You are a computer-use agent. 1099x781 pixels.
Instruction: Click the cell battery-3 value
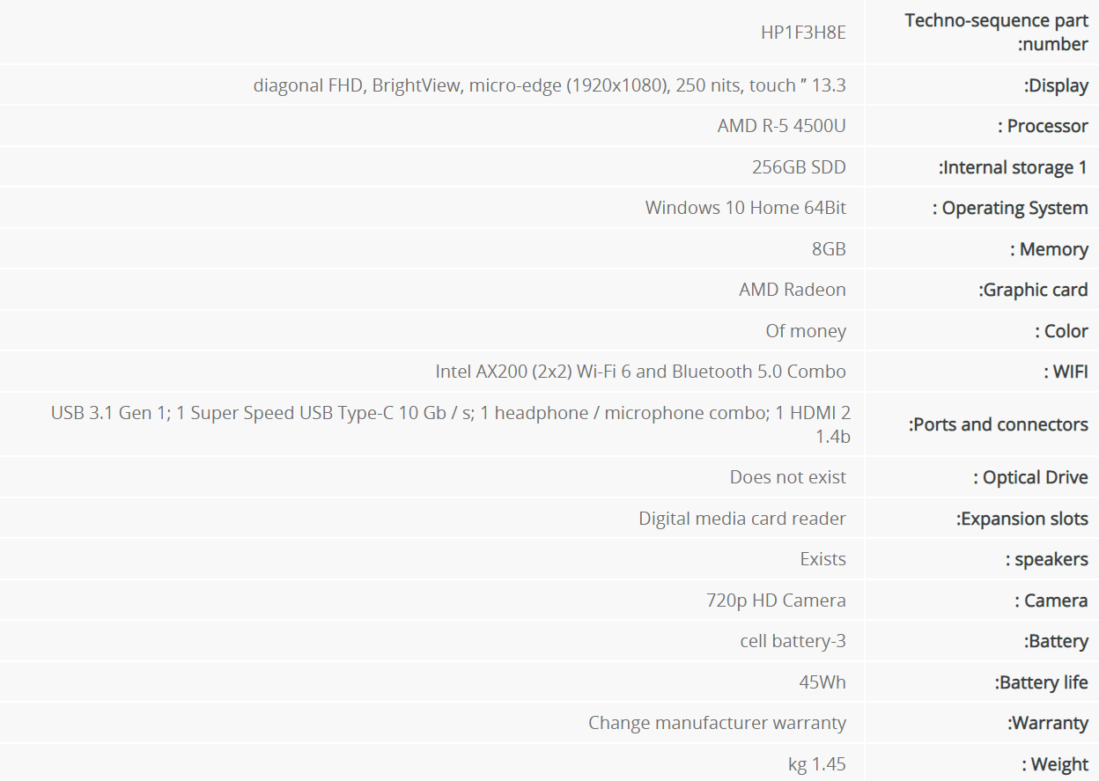coord(793,641)
